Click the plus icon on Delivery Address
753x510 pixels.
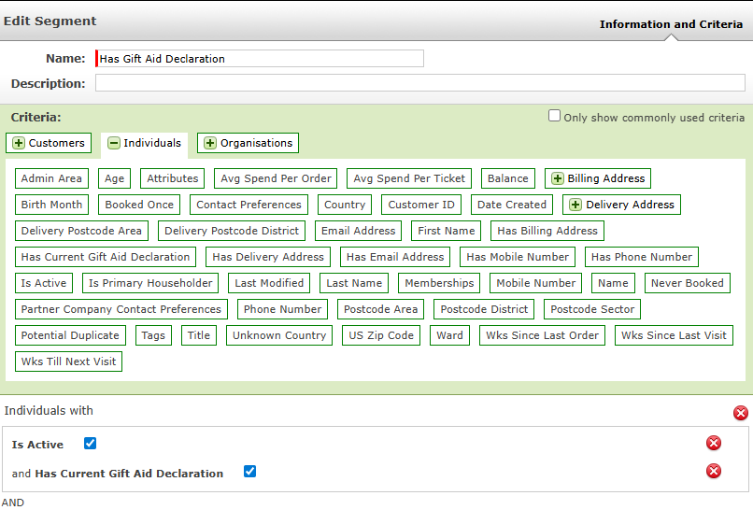[x=575, y=205]
